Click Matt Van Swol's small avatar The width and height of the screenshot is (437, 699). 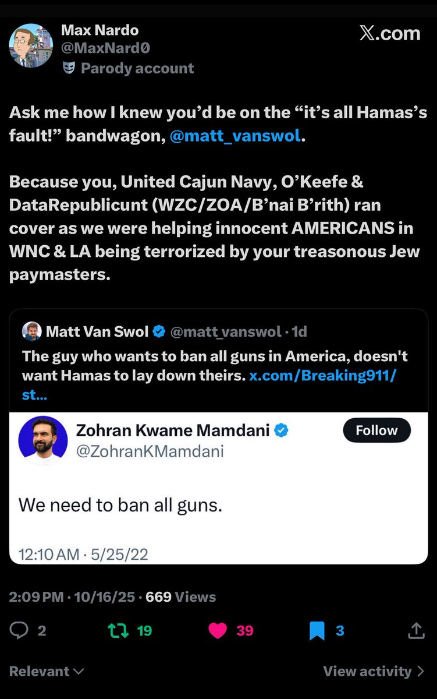[31, 332]
